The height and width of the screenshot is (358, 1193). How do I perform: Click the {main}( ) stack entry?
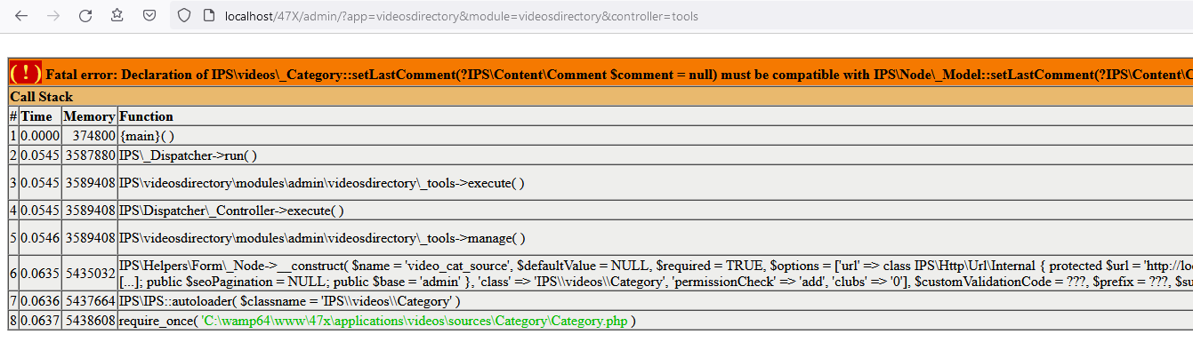(146, 136)
